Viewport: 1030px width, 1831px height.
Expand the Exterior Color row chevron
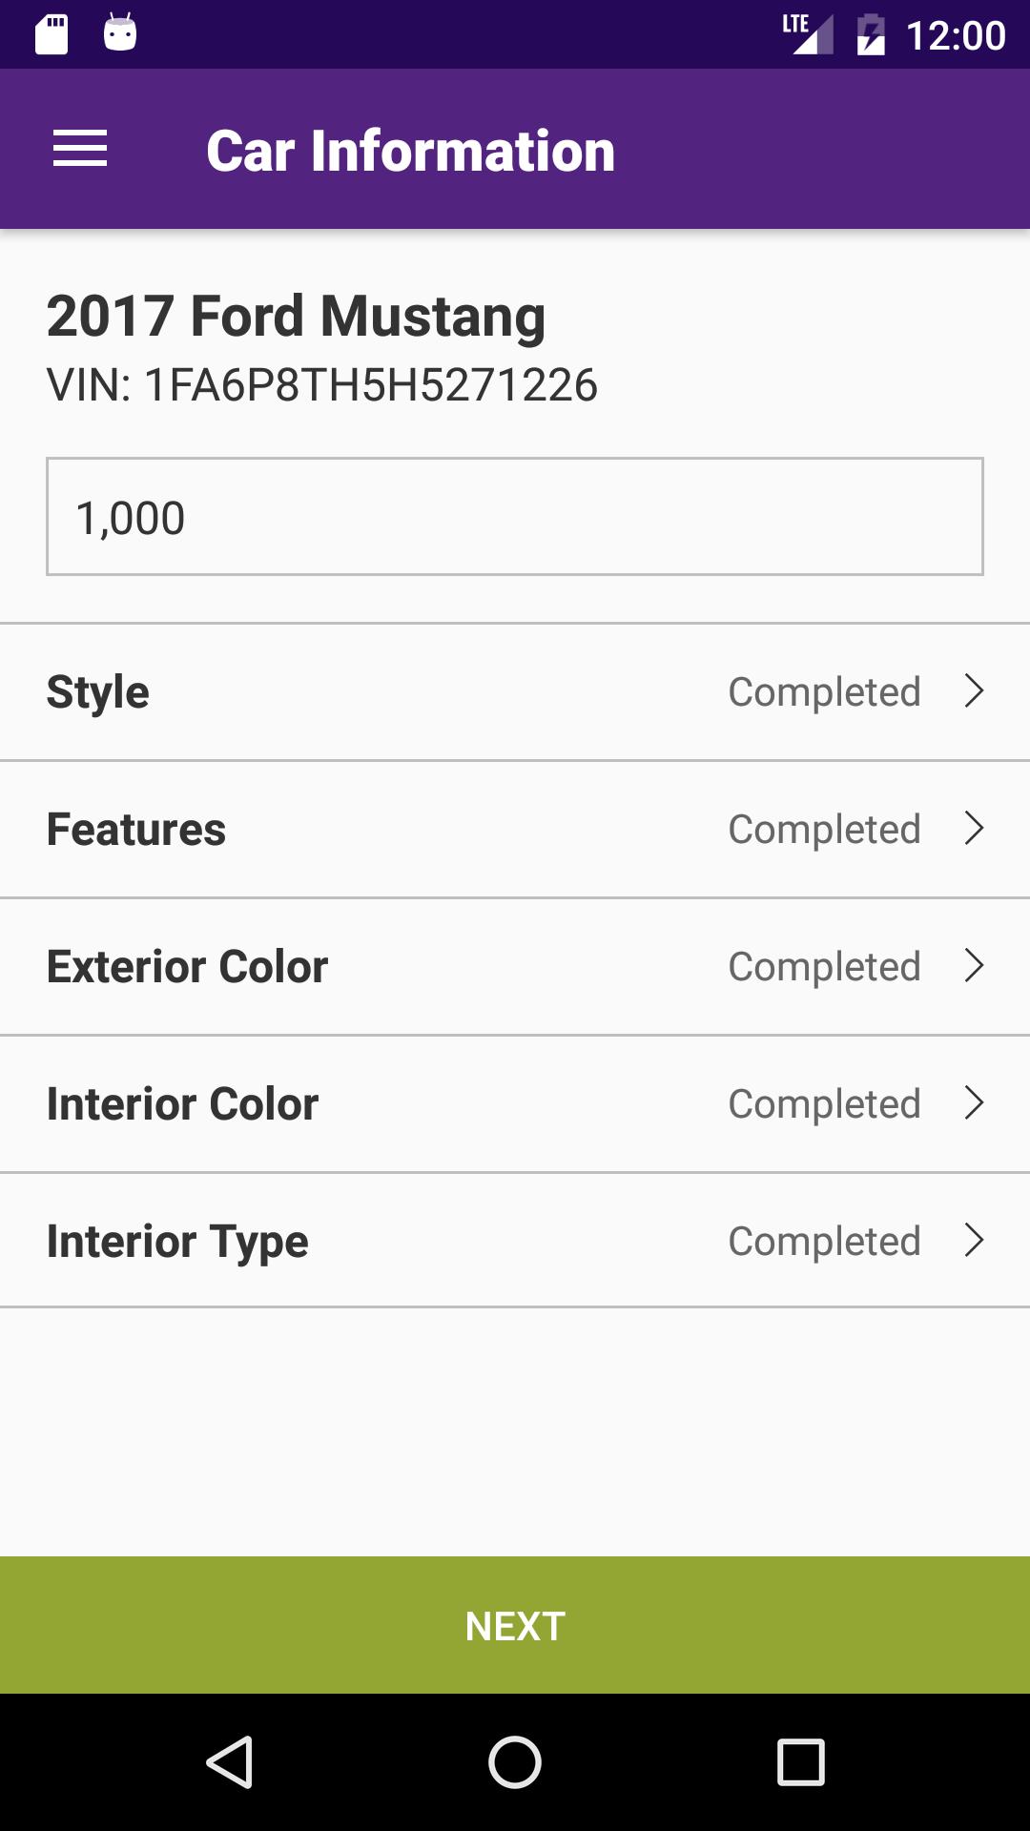click(974, 966)
